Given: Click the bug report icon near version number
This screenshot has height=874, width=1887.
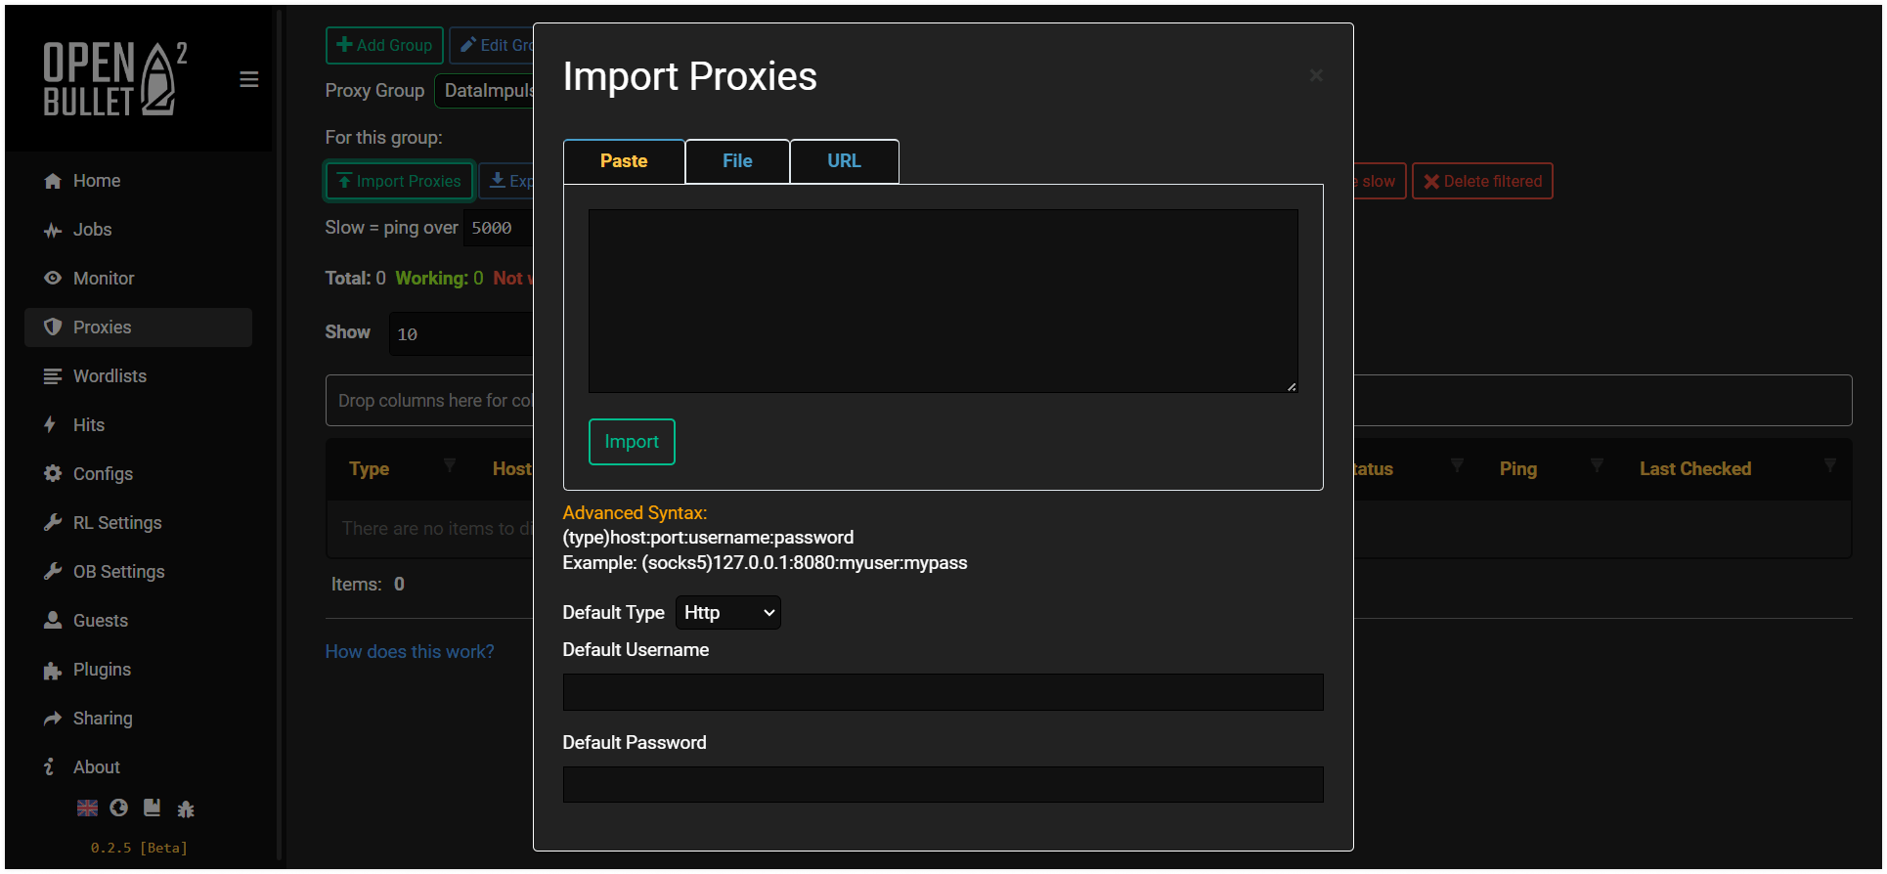Looking at the screenshot, I should point(186,808).
